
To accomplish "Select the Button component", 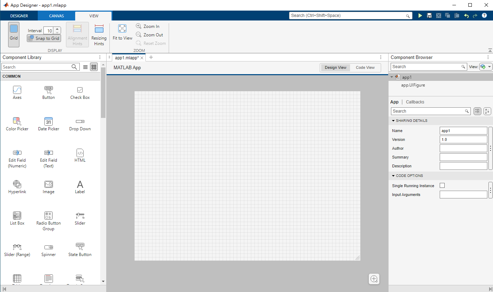I will point(48,93).
